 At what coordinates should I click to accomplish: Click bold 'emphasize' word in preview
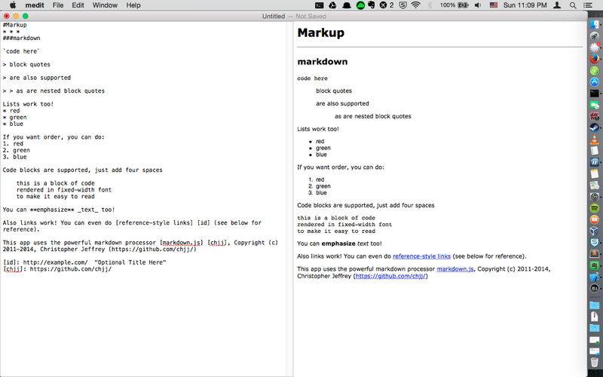point(338,244)
